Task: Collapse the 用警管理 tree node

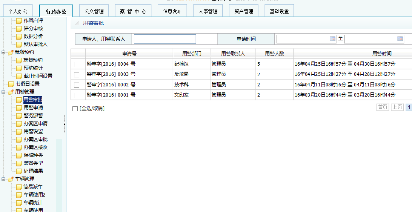Action: click(3, 92)
